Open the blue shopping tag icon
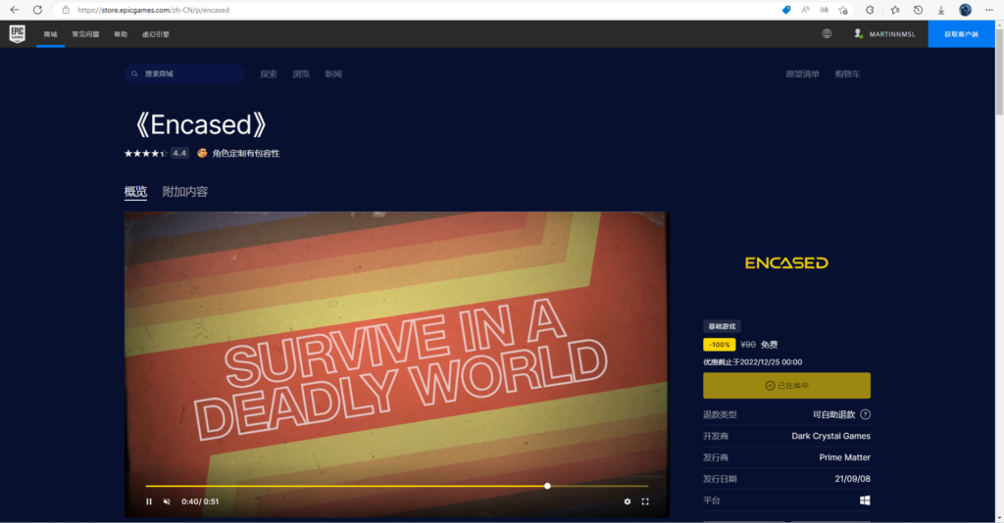1004x523 pixels. point(785,10)
